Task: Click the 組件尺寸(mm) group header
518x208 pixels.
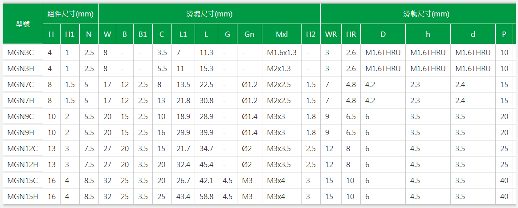Action: pyautogui.click(x=71, y=14)
